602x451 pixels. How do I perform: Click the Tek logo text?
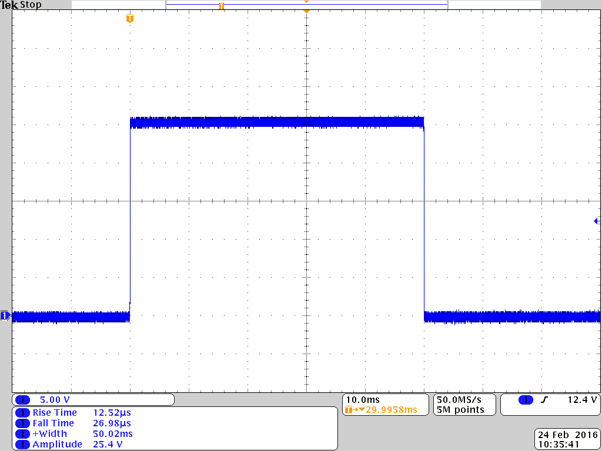(9, 5)
